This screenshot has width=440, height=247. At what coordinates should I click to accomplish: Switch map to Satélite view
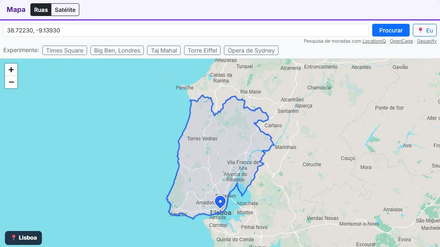coord(65,10)
